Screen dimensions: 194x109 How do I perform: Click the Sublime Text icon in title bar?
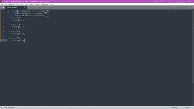pyautogui.click(x=1, y=2)
